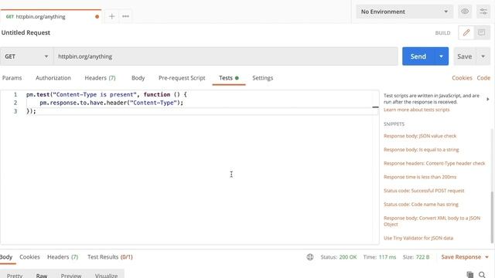Viewport: 495px width, 278px height.
Task: Switch response view to Raw
Action: 41,275
